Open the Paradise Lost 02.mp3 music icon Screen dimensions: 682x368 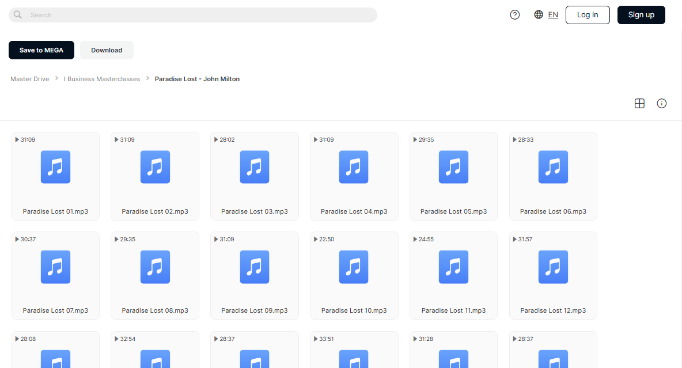(x=156, y=167)
